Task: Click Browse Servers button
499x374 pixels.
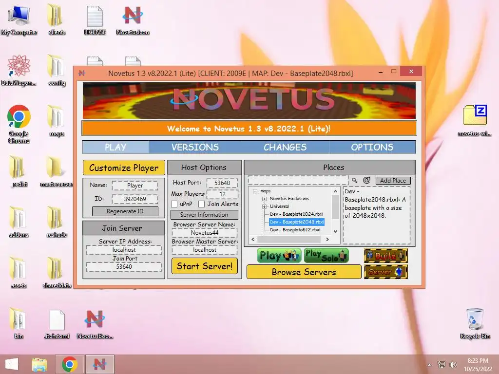Action: 304,272
